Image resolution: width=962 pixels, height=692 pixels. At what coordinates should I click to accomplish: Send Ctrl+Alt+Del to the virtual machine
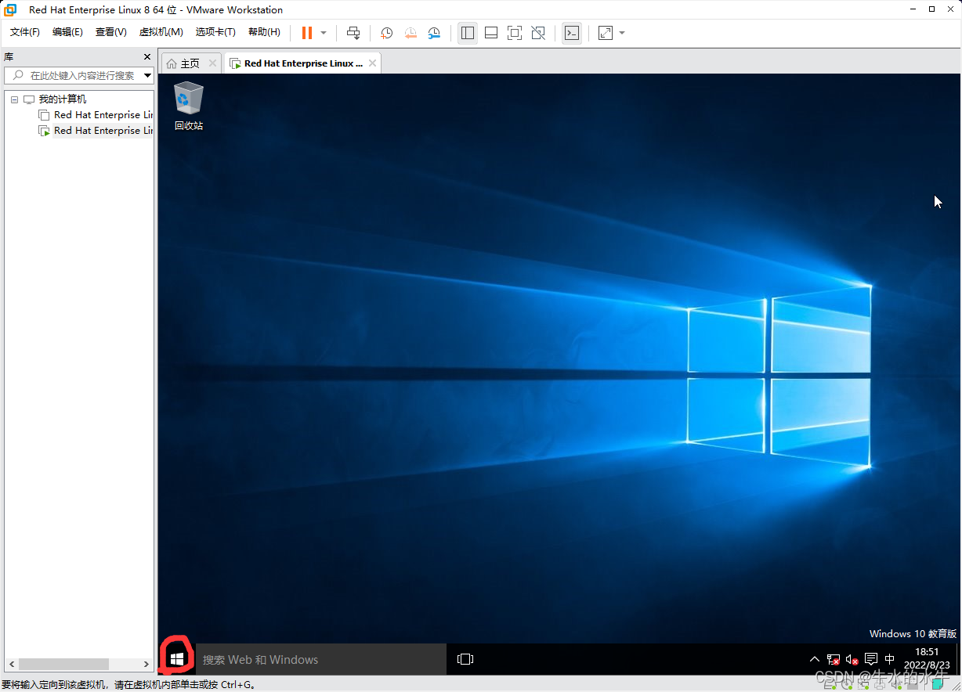pyautogui.click(x=353, y=33)
